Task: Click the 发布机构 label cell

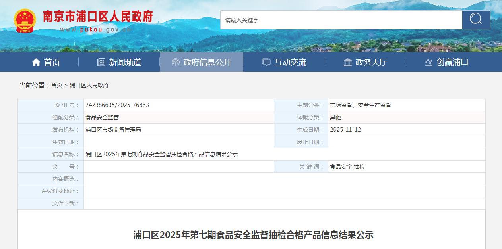Action: pos(51,130)
